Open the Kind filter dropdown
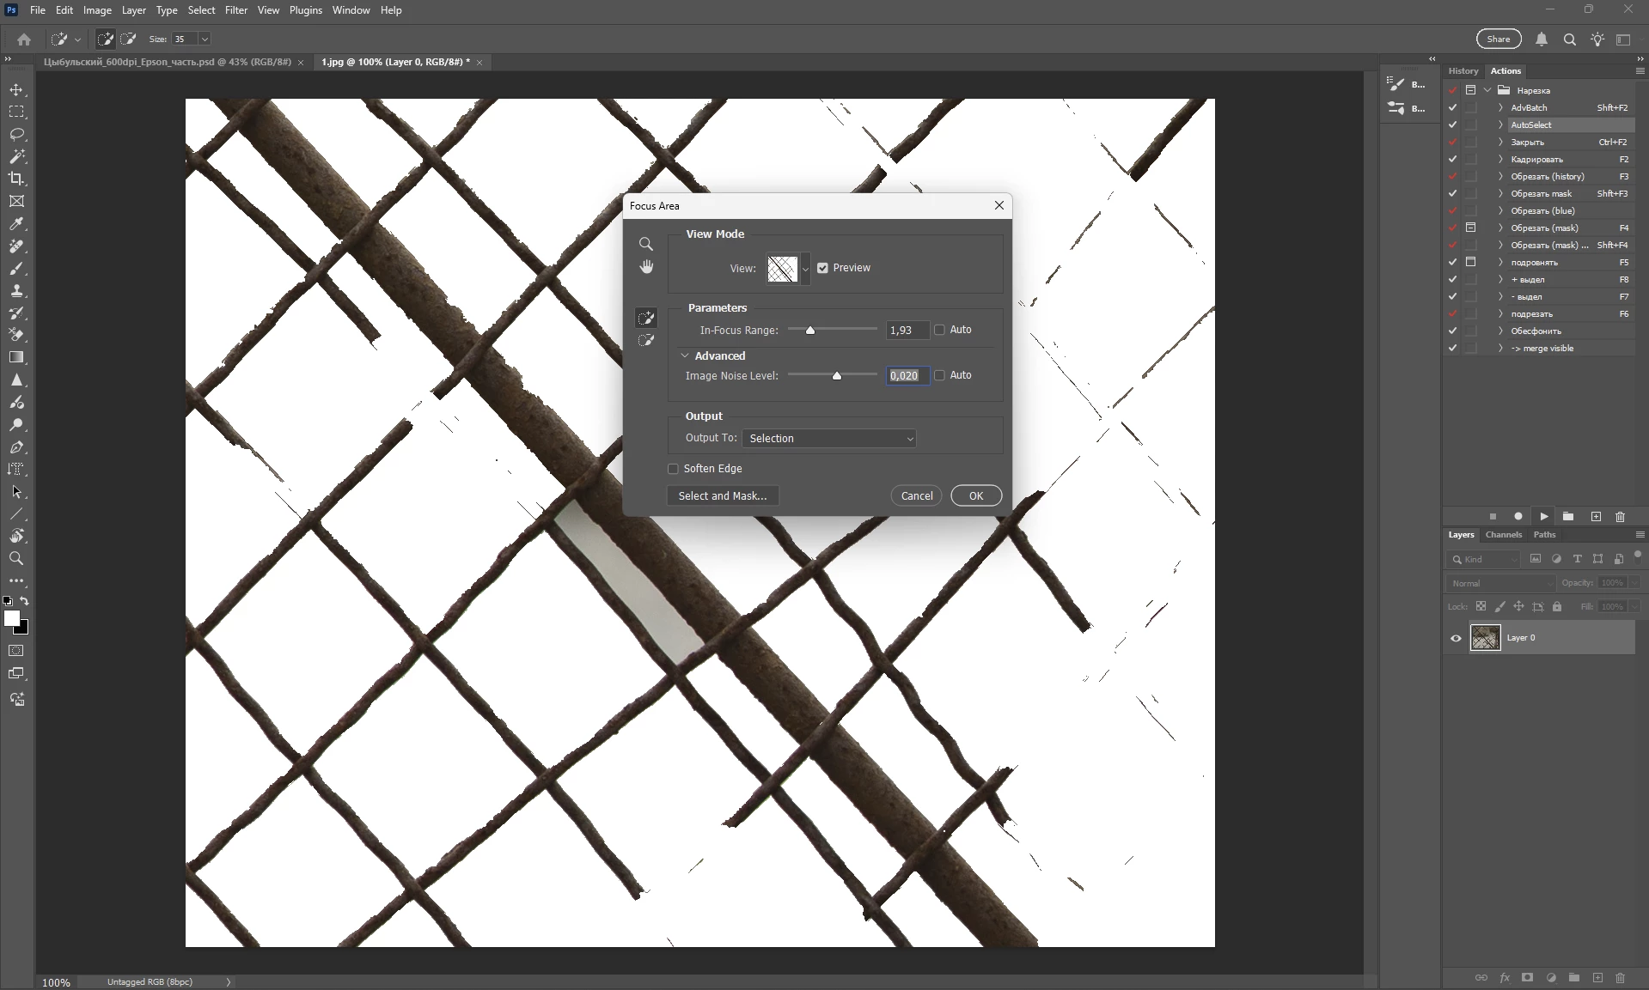1649x990 pixels. [x=1483, y=559]
